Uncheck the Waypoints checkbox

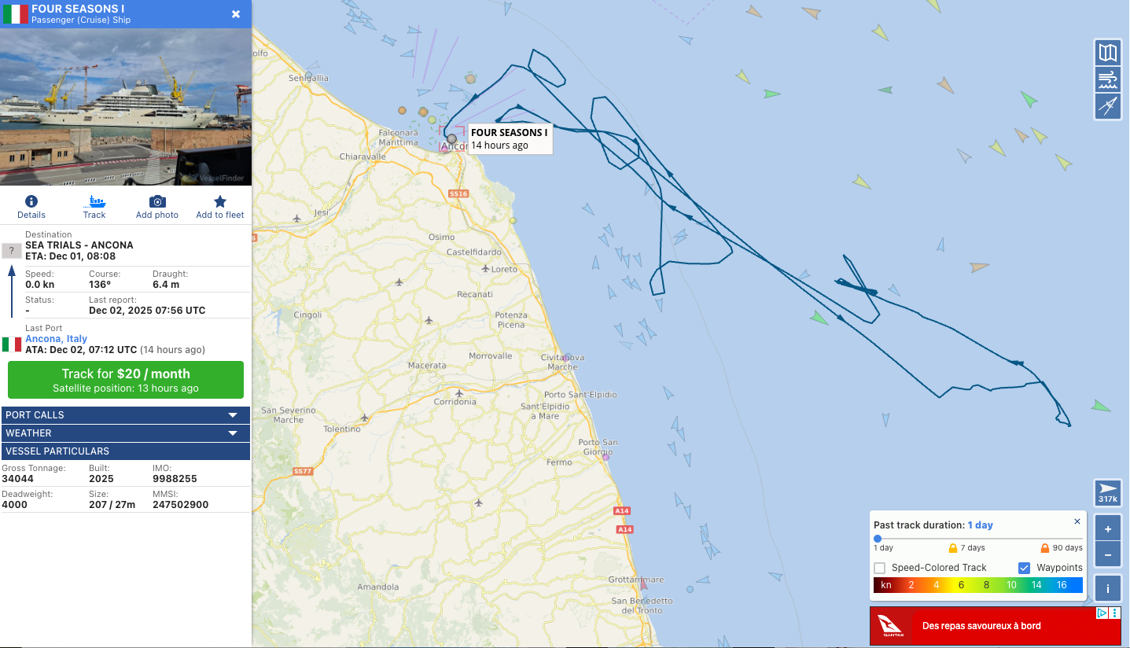(1024, 568)
